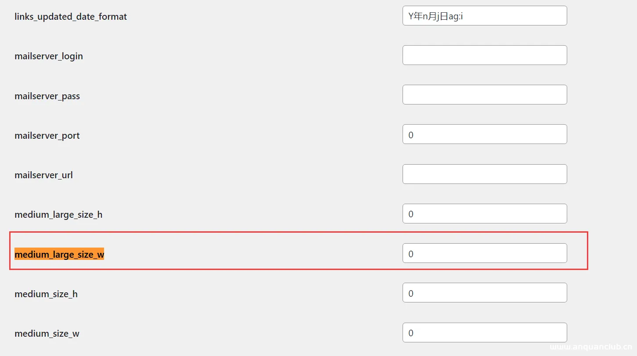Click the medium_size_w option label
The width and height of the screenshot is (637, 356).
tap(47, 334)
